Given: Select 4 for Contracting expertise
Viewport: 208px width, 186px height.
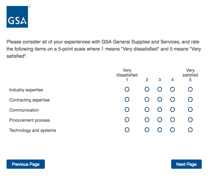Looking at the screenshot, I should click(x=172, y=99).
